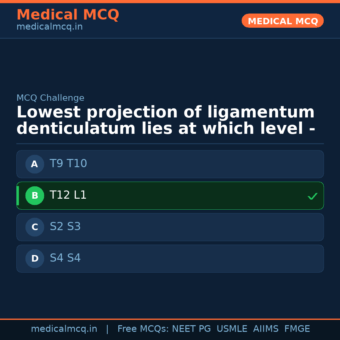Click the orange MEDICAL MCQ badge
The image size is (340, 340).
click(x=282, y=21)
